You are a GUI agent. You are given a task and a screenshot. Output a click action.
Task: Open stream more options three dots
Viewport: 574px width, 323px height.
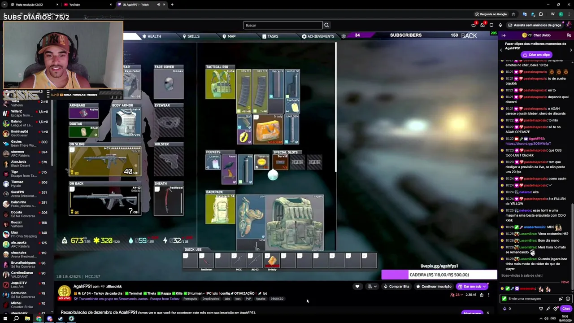coord(489,295)
